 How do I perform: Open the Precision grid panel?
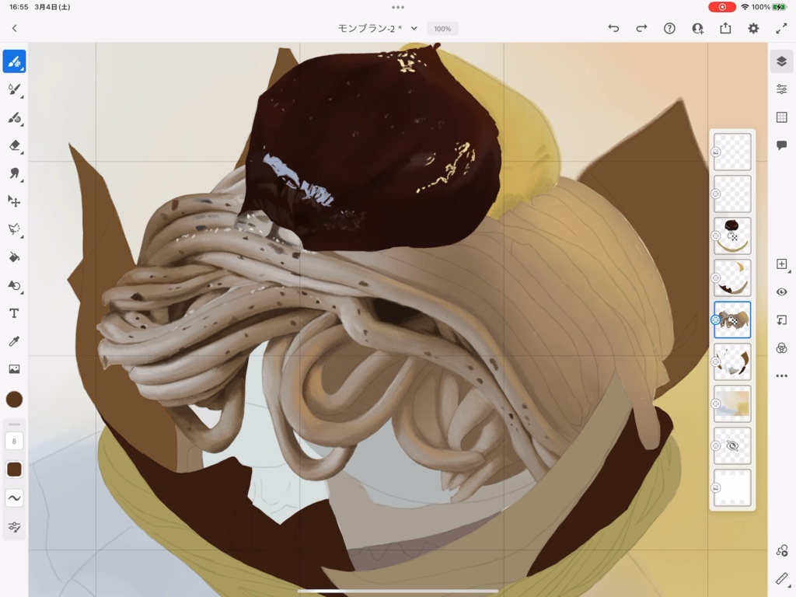[x=782, y=117]
